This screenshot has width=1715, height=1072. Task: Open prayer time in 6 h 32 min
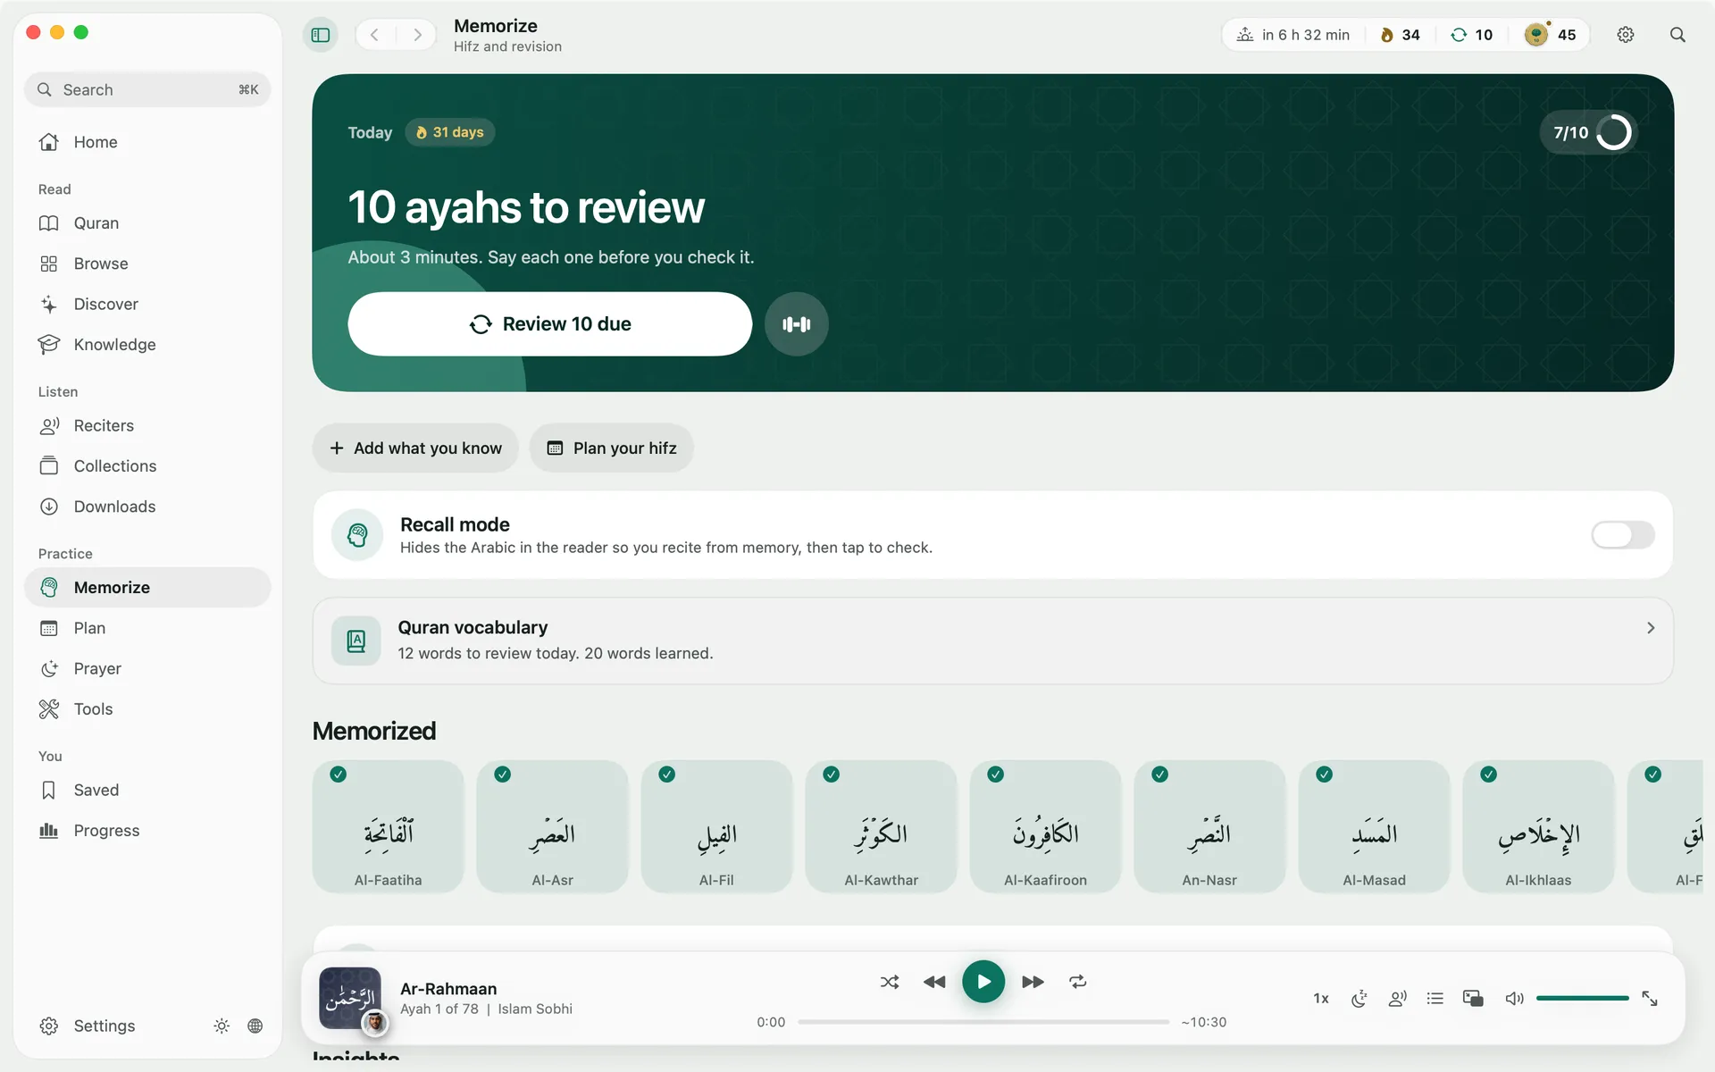point(1293,35)
